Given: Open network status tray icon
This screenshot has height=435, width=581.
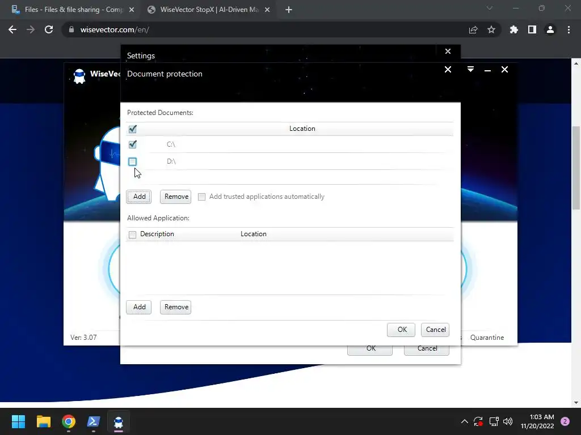Looking at the screenshot, I should [494, 421].
